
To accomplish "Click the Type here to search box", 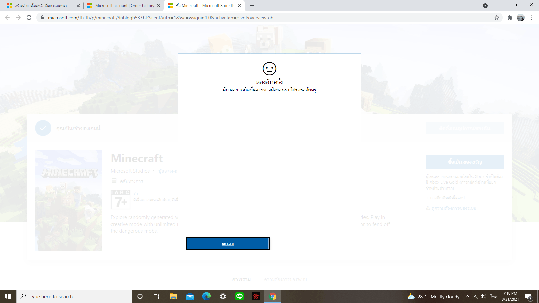I will coord(74,296).
